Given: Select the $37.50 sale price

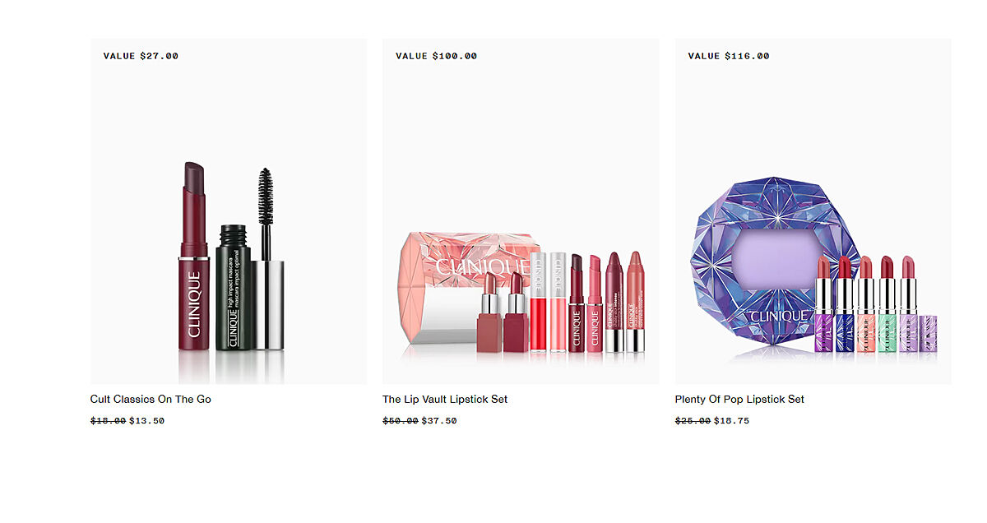Looking at the screenshot, I should point(439,421).
